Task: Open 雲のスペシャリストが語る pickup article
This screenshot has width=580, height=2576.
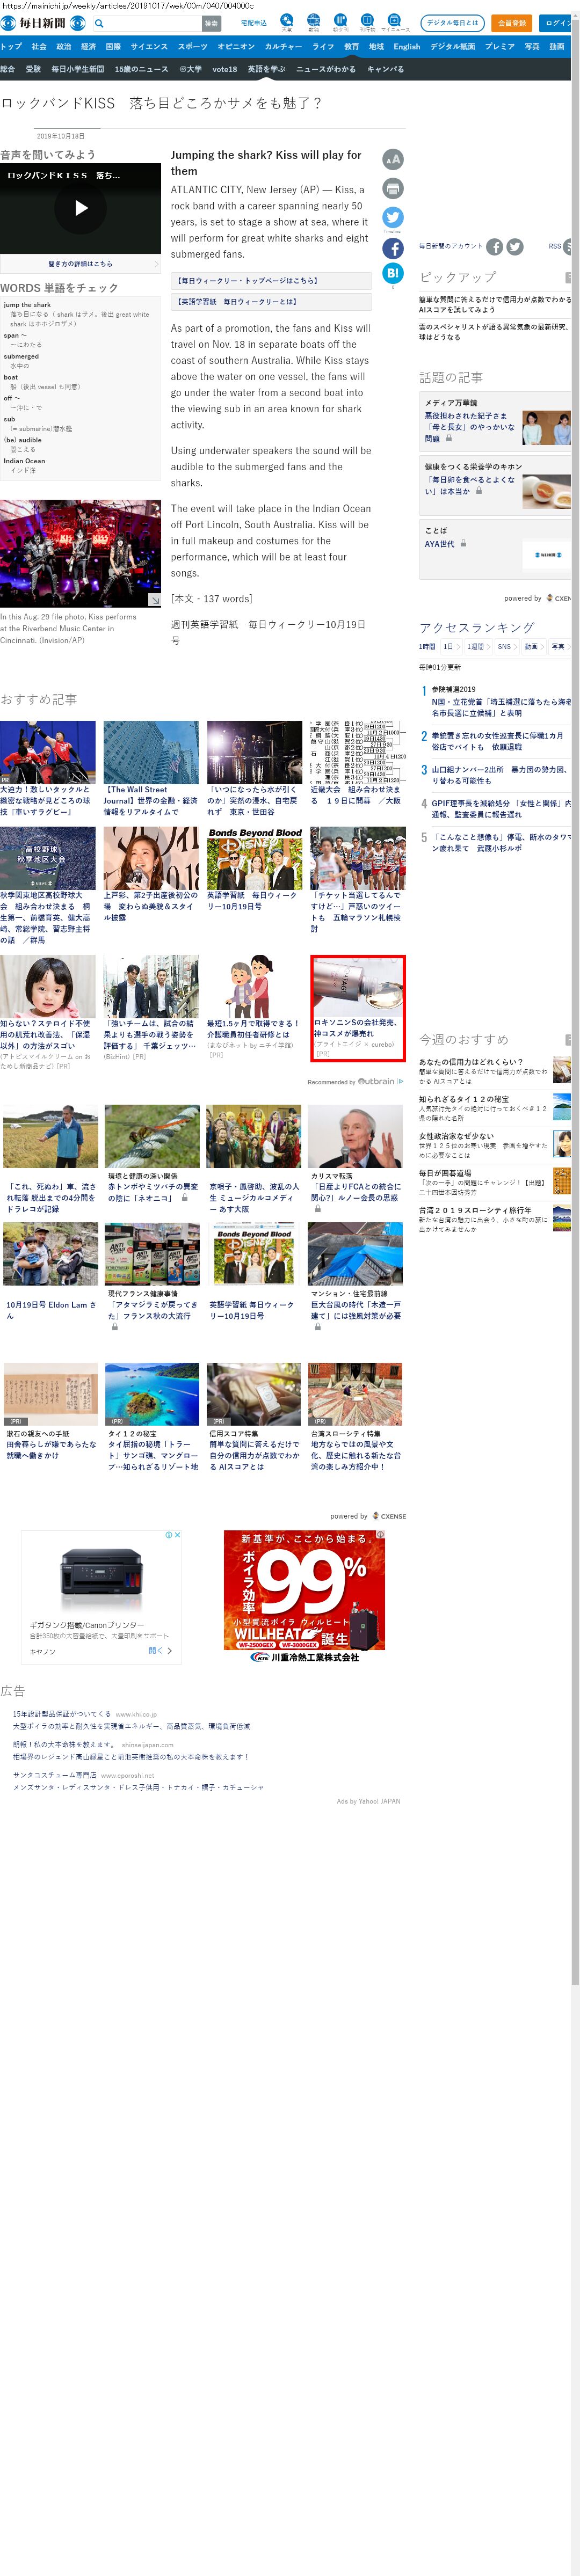Action: click(x=495, y=331)
